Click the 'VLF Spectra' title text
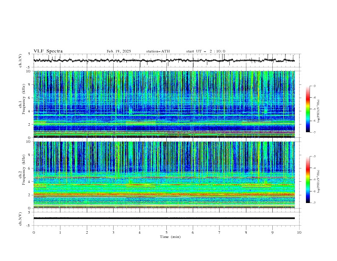Viewport: 337px width, 261px height. (48, 51)
